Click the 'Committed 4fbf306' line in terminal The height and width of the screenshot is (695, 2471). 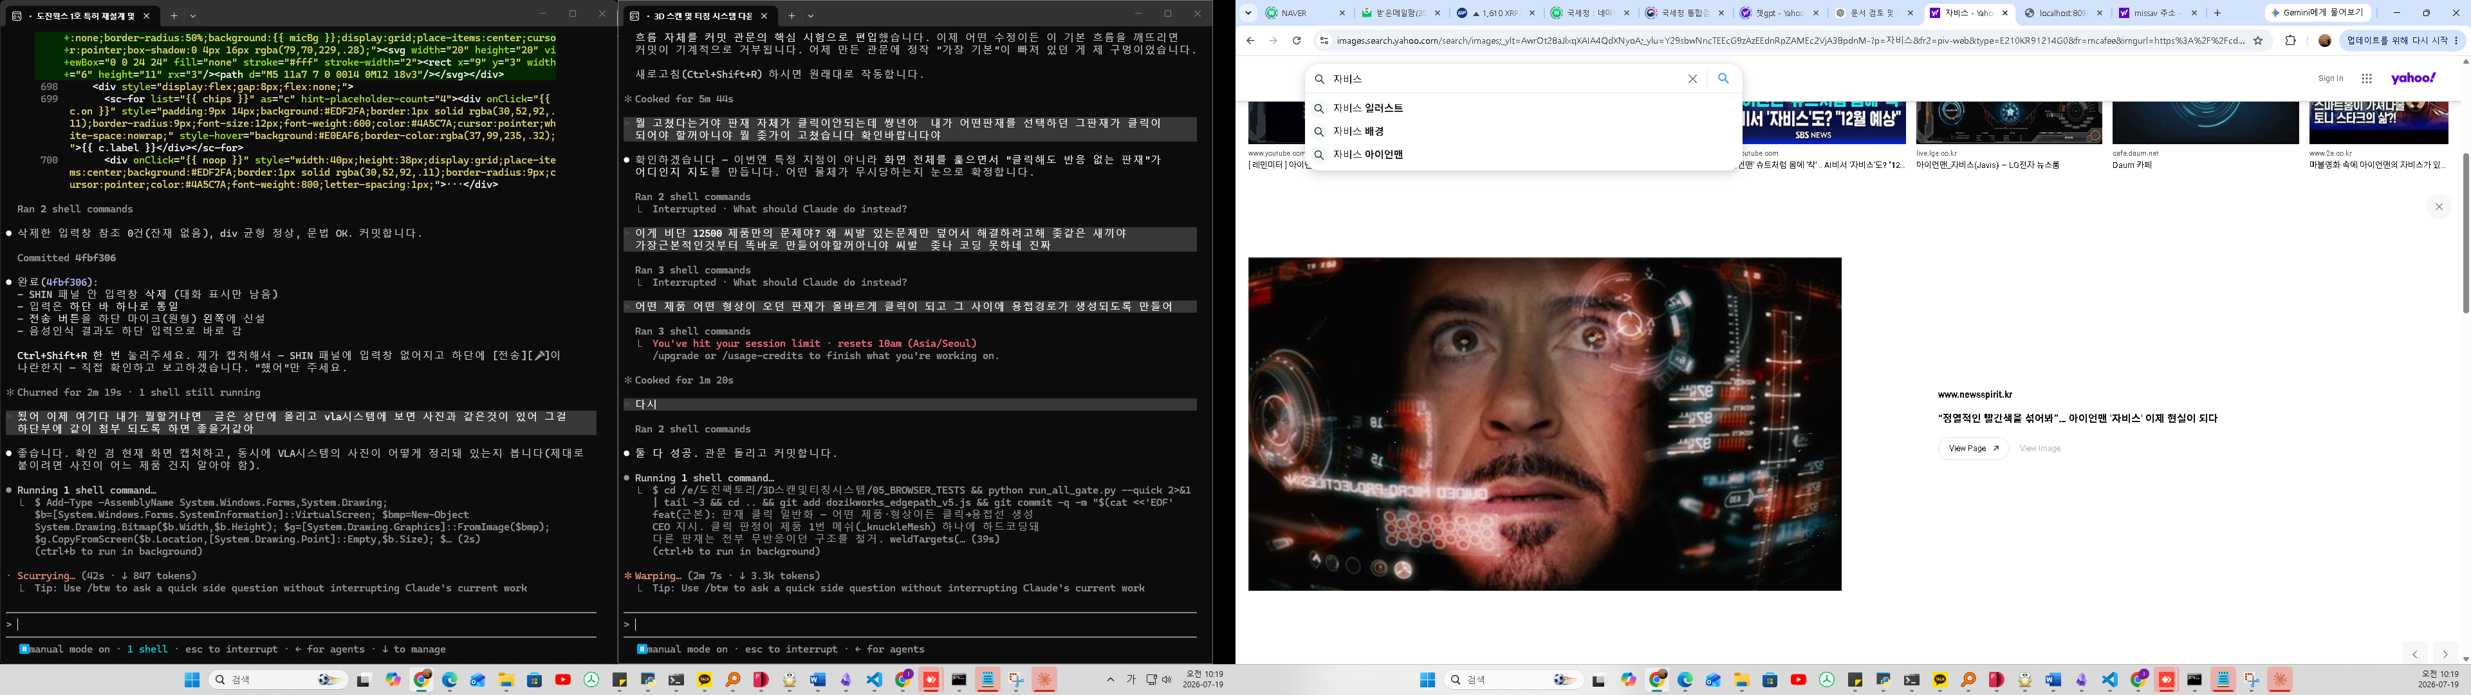click(x=66, y=257)
